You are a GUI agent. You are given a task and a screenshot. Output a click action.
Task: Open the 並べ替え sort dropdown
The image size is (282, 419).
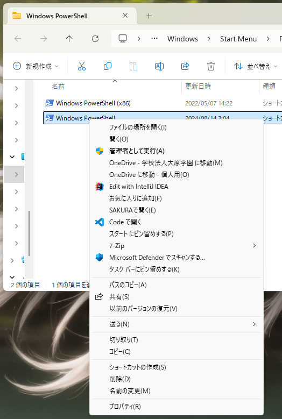click(x=255, y=66)
